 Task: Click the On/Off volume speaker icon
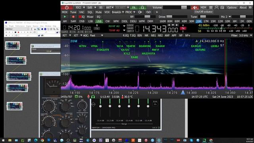click(x=195, y=8)
